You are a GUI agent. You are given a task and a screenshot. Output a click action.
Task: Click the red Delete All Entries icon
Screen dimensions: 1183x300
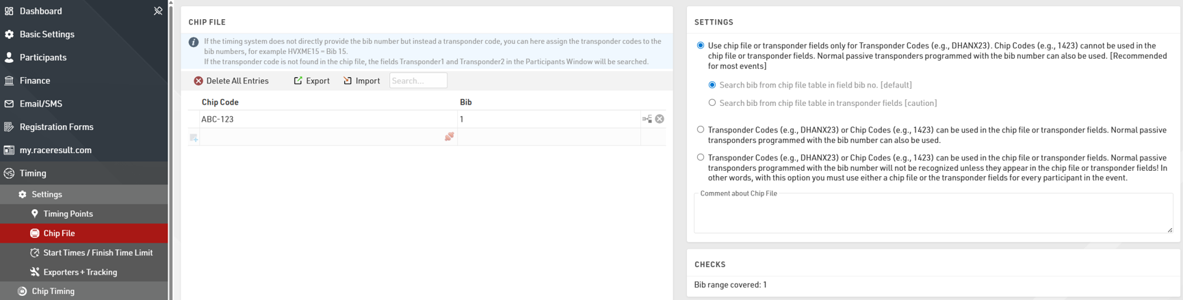pyautogui.click(x=198, y=81)
